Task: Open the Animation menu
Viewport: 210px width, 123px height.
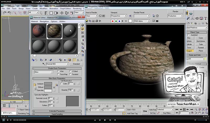Action: click(54, 8)
